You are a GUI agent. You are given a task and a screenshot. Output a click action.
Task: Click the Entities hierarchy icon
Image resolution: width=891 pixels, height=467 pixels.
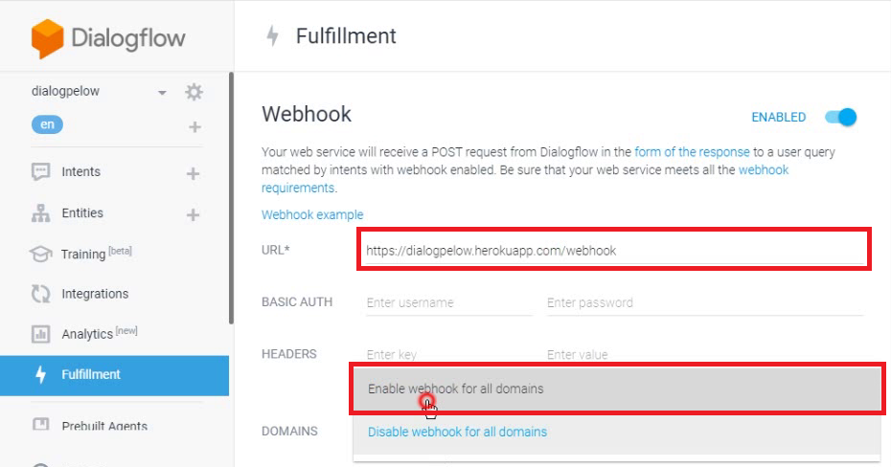tap(40, 213)
